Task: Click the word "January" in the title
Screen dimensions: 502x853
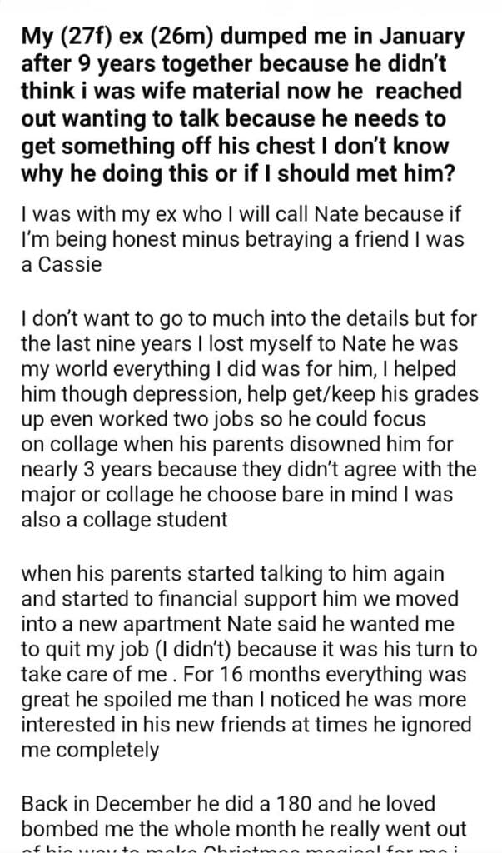Action: (x=420, y=37)
